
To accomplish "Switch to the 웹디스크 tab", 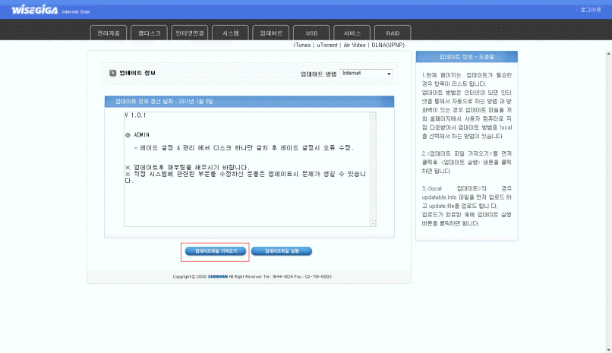I will tap(150, 33).
